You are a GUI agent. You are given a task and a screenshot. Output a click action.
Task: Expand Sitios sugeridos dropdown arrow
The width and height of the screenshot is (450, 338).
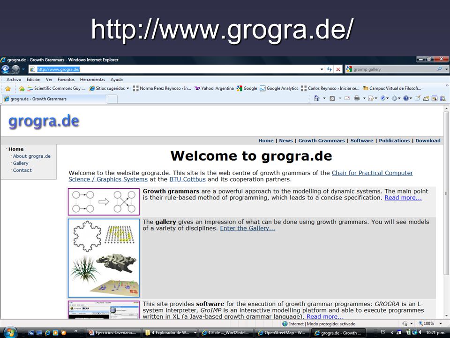(x=127, y=89)
